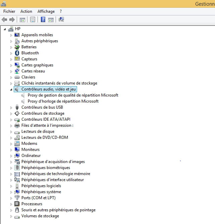Screen dimensions: 215x224
Task: Expand the Bluetooth category
Action: pyautogui.click(x=11, y=53)
